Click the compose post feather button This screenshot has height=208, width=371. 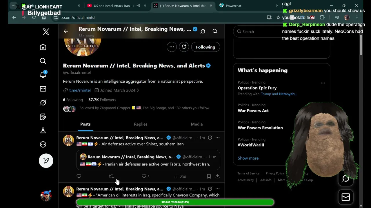point(46,161)
